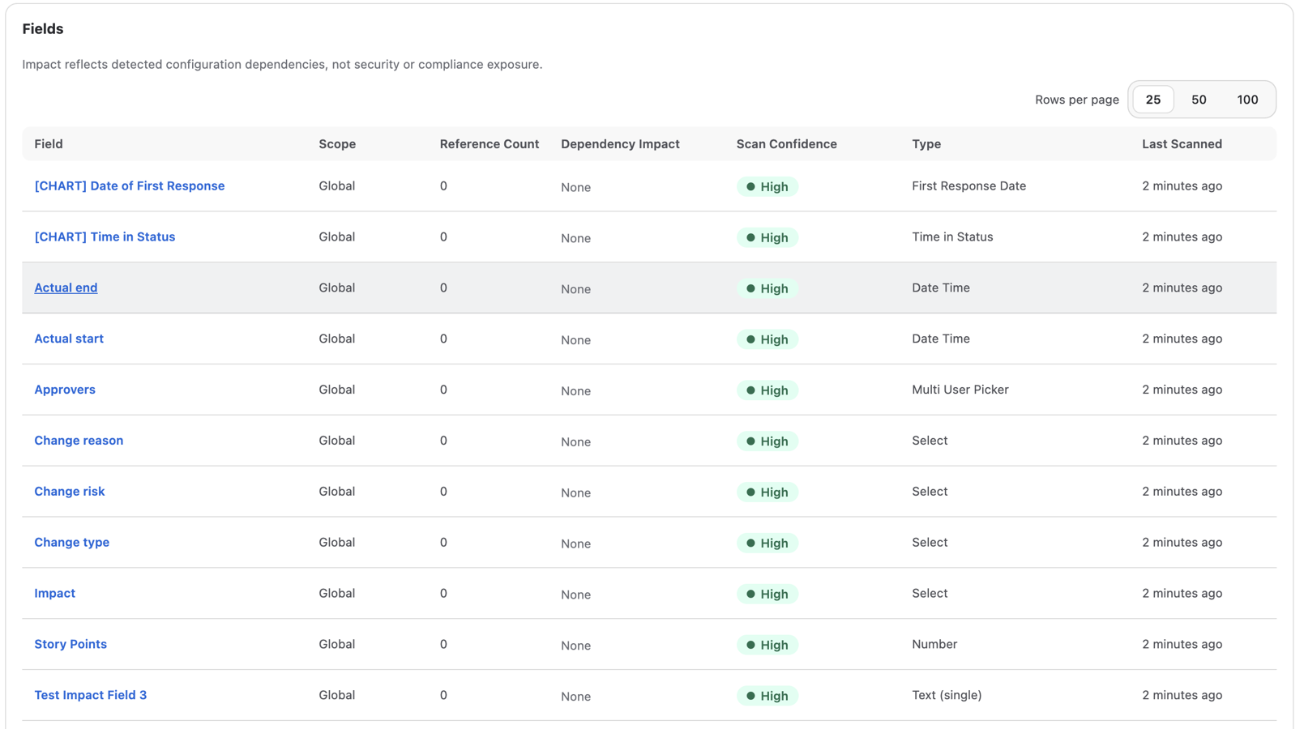Open the Change risk field
Image resolution: width=1304 pixels, height=729 pixels.
[70, 491]
